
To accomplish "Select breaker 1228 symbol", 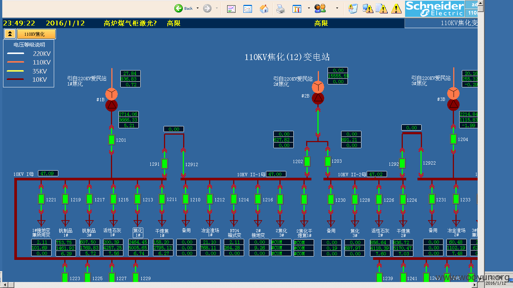I will pyautogui.click(x=355, y=199).
